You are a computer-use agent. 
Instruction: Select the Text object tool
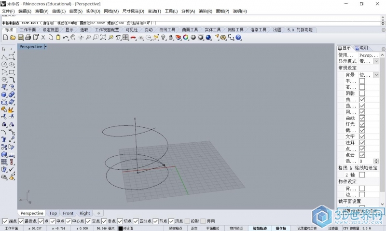(x=4, y=140)
